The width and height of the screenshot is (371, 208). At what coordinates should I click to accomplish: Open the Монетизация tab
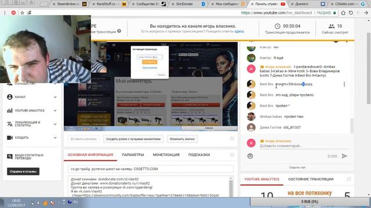pyautogui.click(x=166, y=155)
